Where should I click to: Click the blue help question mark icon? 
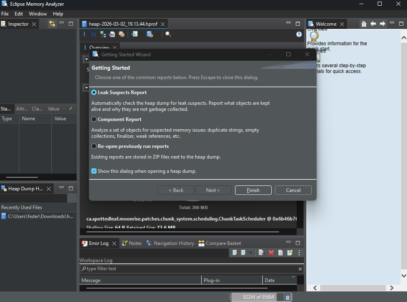point(299,34)
